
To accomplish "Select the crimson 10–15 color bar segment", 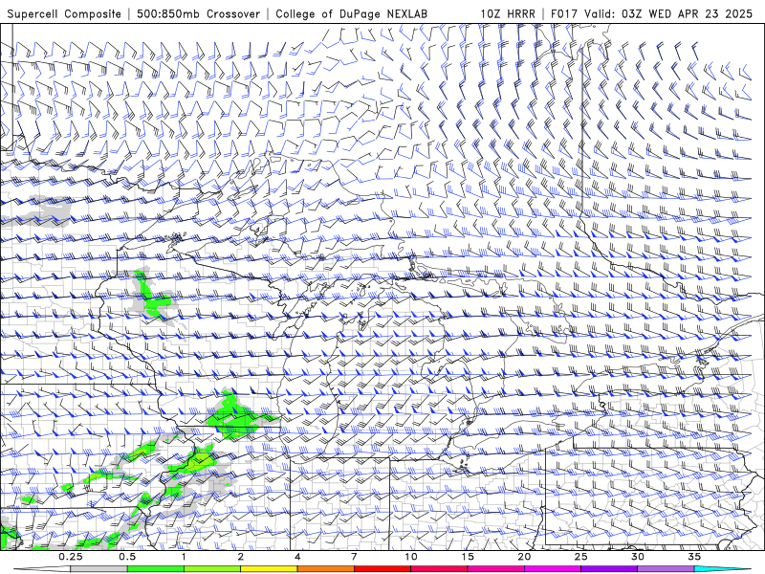I will point(439,569).
